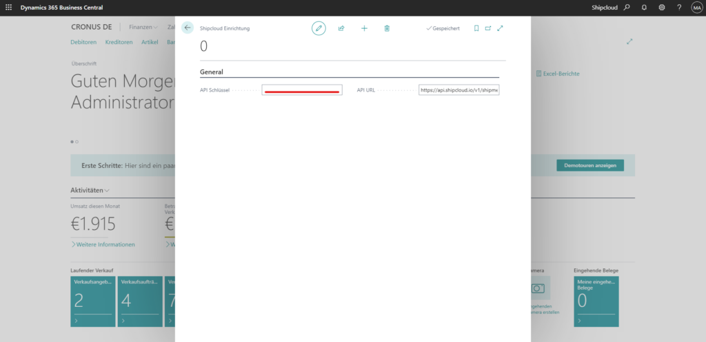Open the search magnifier in top bar
The height and width of the screenshot is (342, 706).
tap(627, 7)
